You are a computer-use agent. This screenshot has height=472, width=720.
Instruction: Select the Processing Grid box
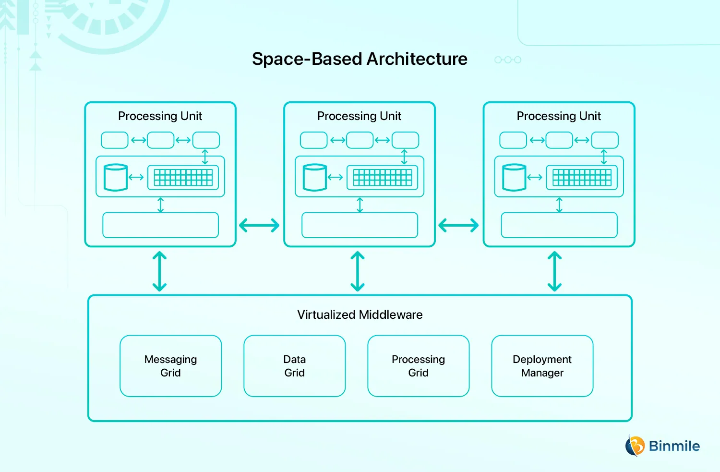click(x=418, y=366)
